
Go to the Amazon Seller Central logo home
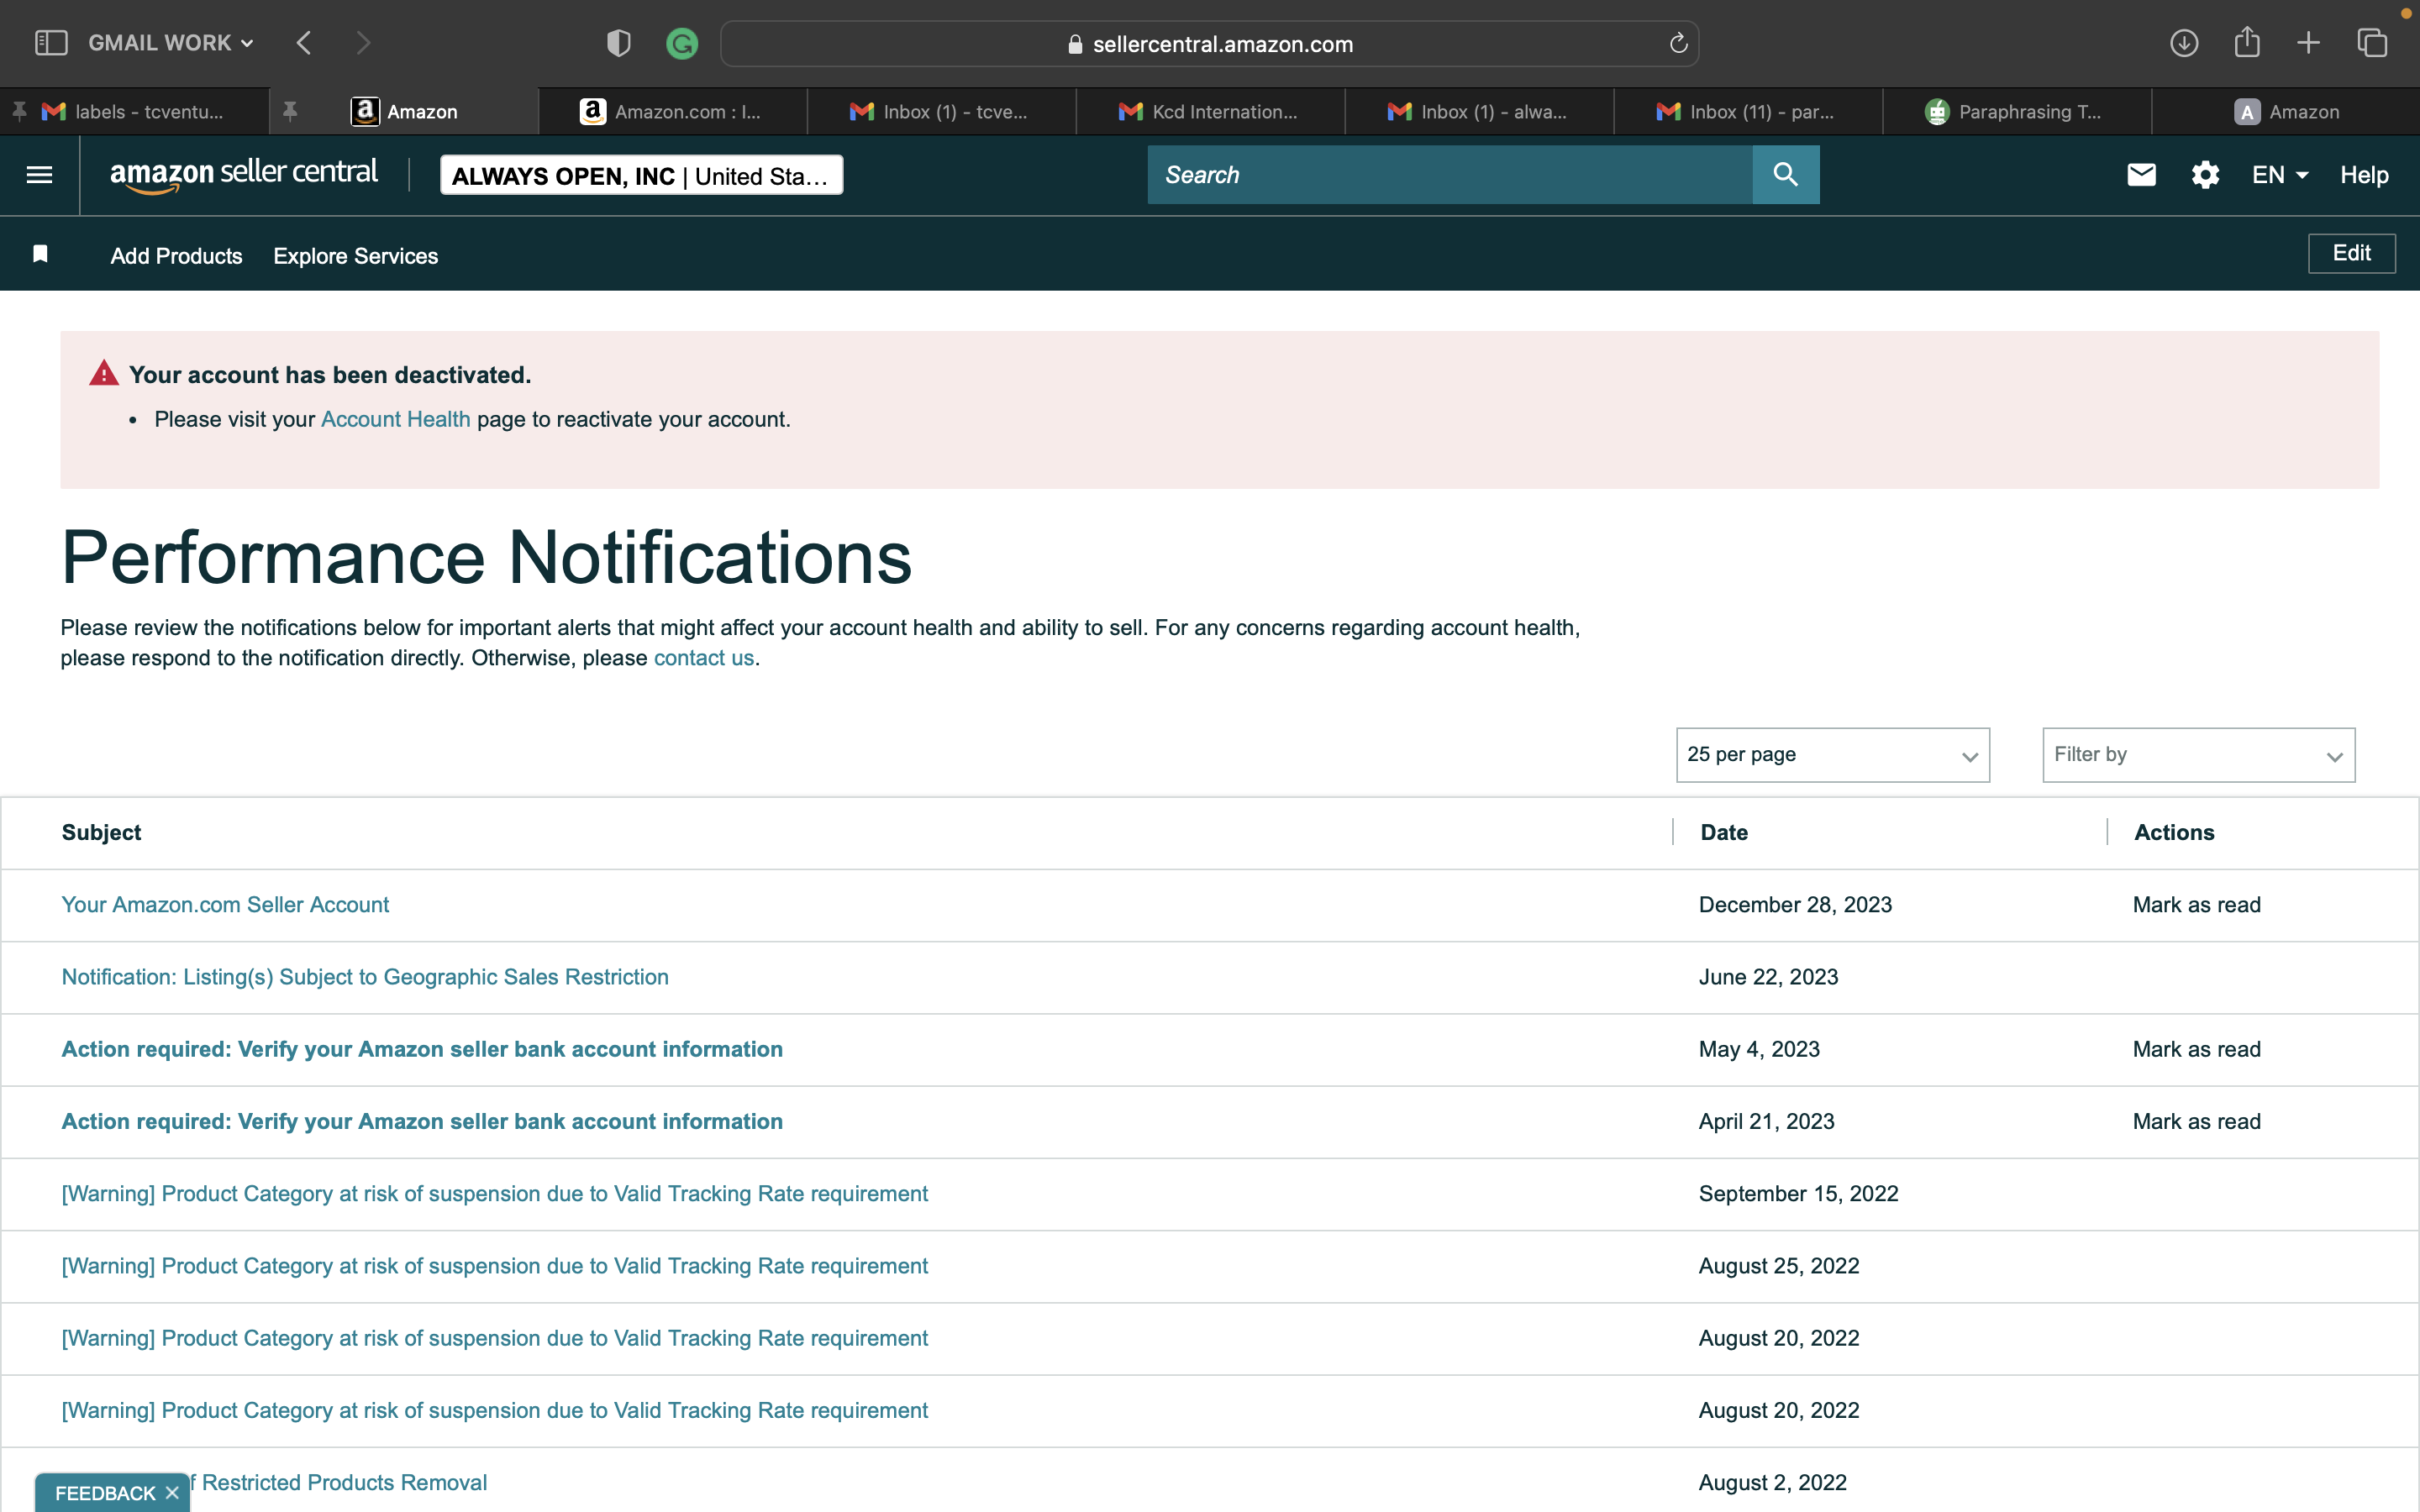pyautogui.click(x=244, y=174)
